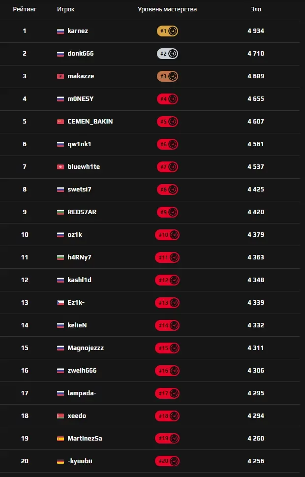
Task: Click the Игрок column header
Action: (x=66, y=9)
